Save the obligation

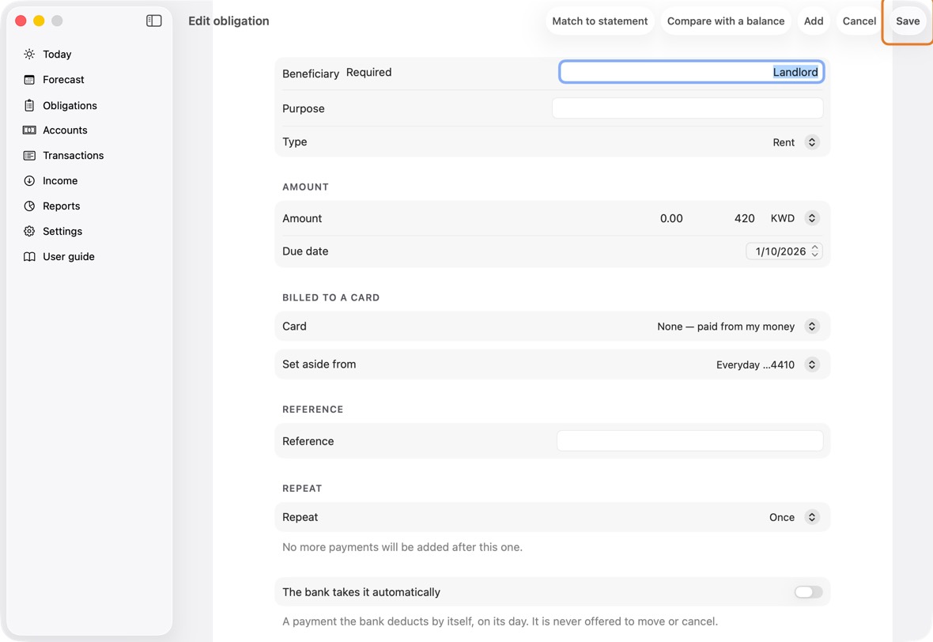[908, 21]
